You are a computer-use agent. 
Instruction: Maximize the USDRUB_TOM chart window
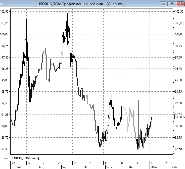[x=172, y=4]
